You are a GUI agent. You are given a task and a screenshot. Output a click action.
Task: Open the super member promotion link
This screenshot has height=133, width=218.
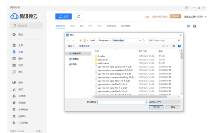click(156, 17)
